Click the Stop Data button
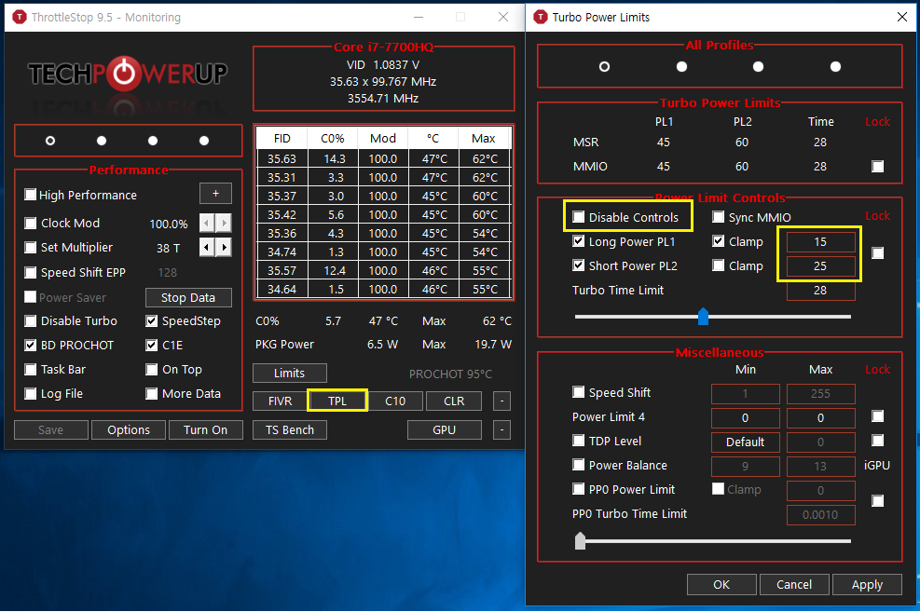920x612 pixels. [x=188, y=298]
